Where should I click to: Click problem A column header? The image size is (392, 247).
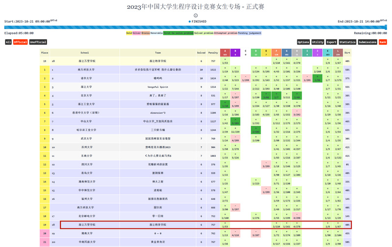click(225, 52)
